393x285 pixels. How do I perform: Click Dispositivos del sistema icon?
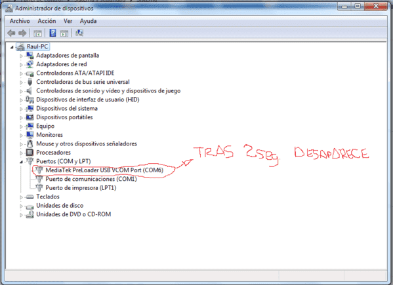30,108
